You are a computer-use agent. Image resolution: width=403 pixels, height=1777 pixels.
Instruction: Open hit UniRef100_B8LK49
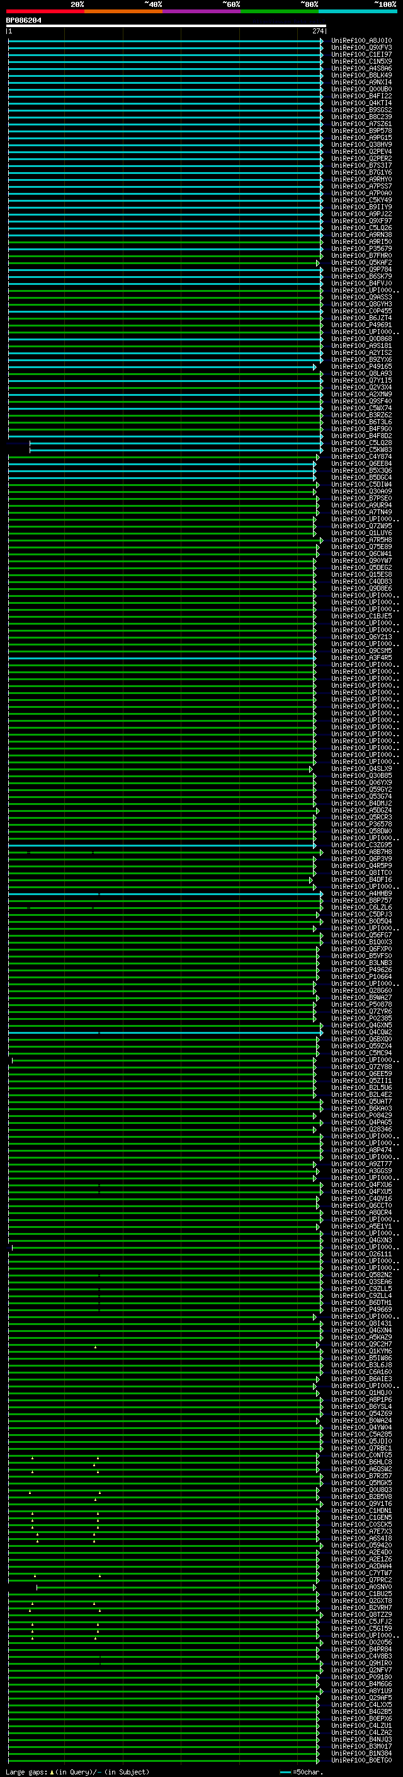[x=361, y=75]
